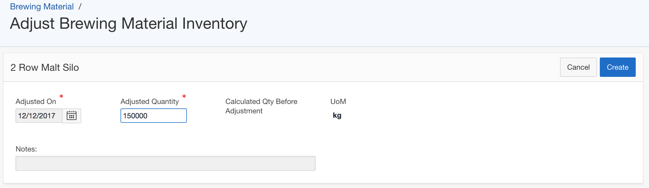Click the kg unit value
The width and height of the screenshot is (649, 188).
[x=337, y=115]
